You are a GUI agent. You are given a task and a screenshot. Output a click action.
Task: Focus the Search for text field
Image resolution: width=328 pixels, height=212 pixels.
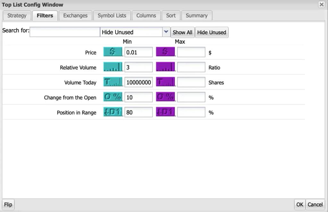pos(65,32)
